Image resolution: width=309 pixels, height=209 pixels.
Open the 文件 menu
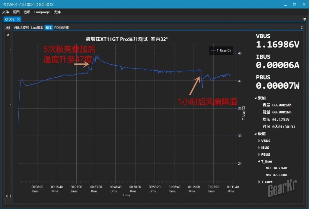click(5, 12)
